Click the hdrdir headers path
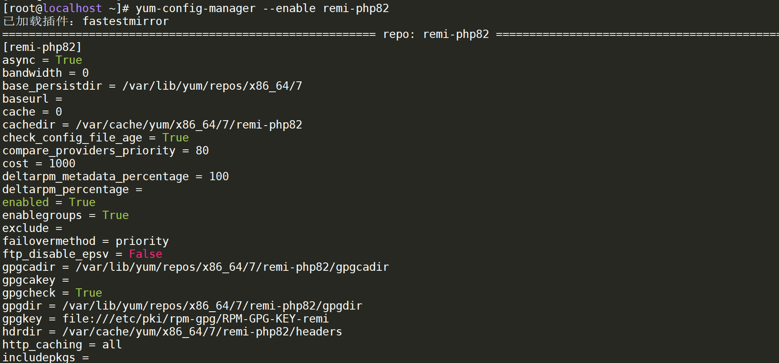 click(x=202, y=332)
